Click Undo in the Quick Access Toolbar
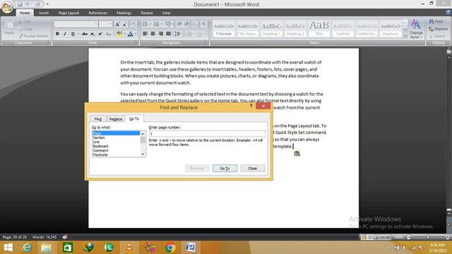Viewport: 452px width, 254px height. (27, 4)
